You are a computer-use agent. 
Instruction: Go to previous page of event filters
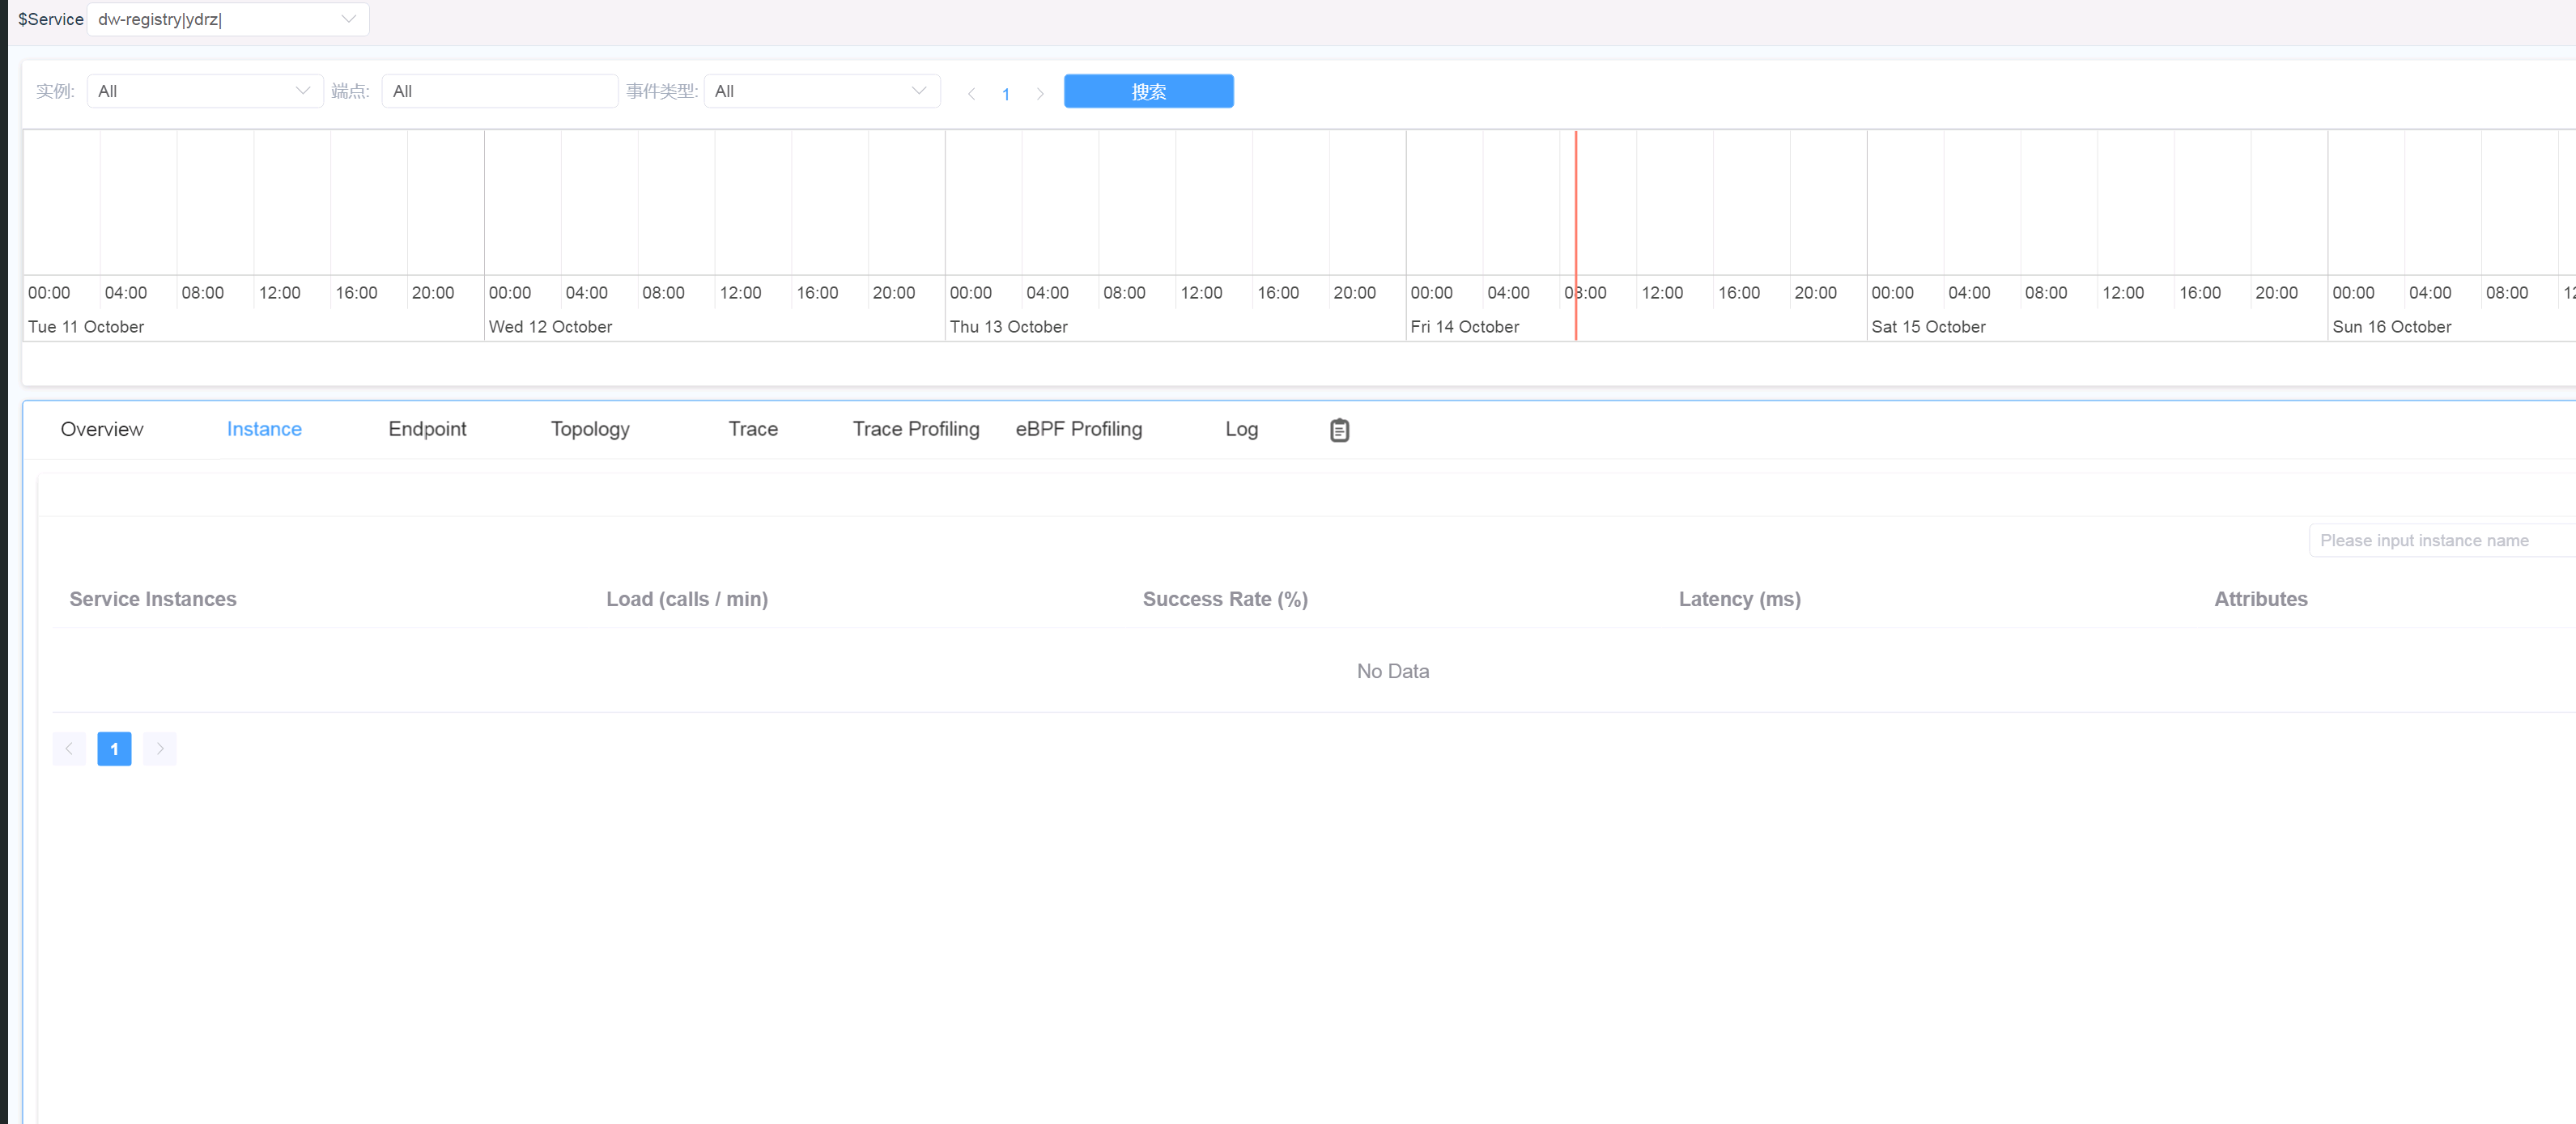tap(971, 94)
